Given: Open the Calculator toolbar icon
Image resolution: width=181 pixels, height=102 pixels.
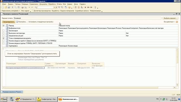Looking at the screenshot, I should tap(76, 7).
